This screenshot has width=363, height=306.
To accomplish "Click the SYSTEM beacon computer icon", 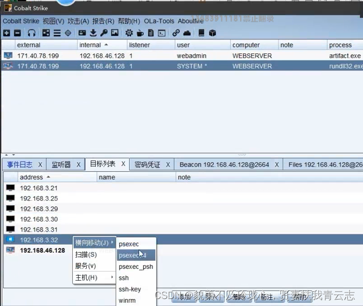I will pyautogui.click(x=8, y=66).
